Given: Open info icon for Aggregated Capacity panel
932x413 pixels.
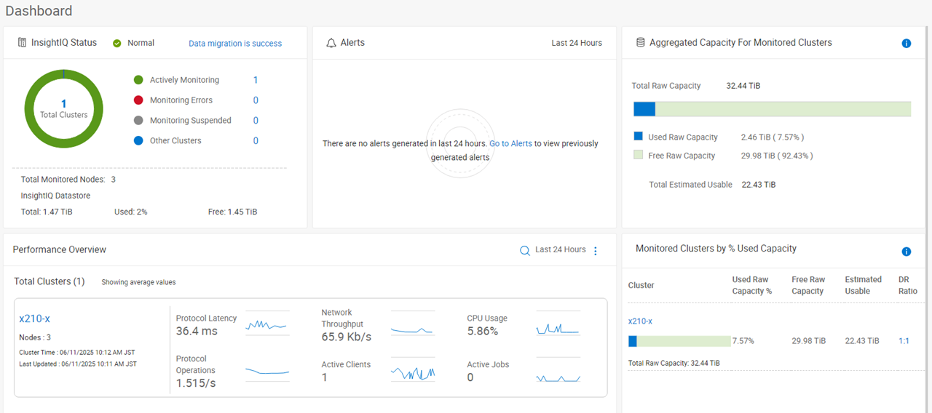Looking at the screenshot, I should (x=907, y=44).
